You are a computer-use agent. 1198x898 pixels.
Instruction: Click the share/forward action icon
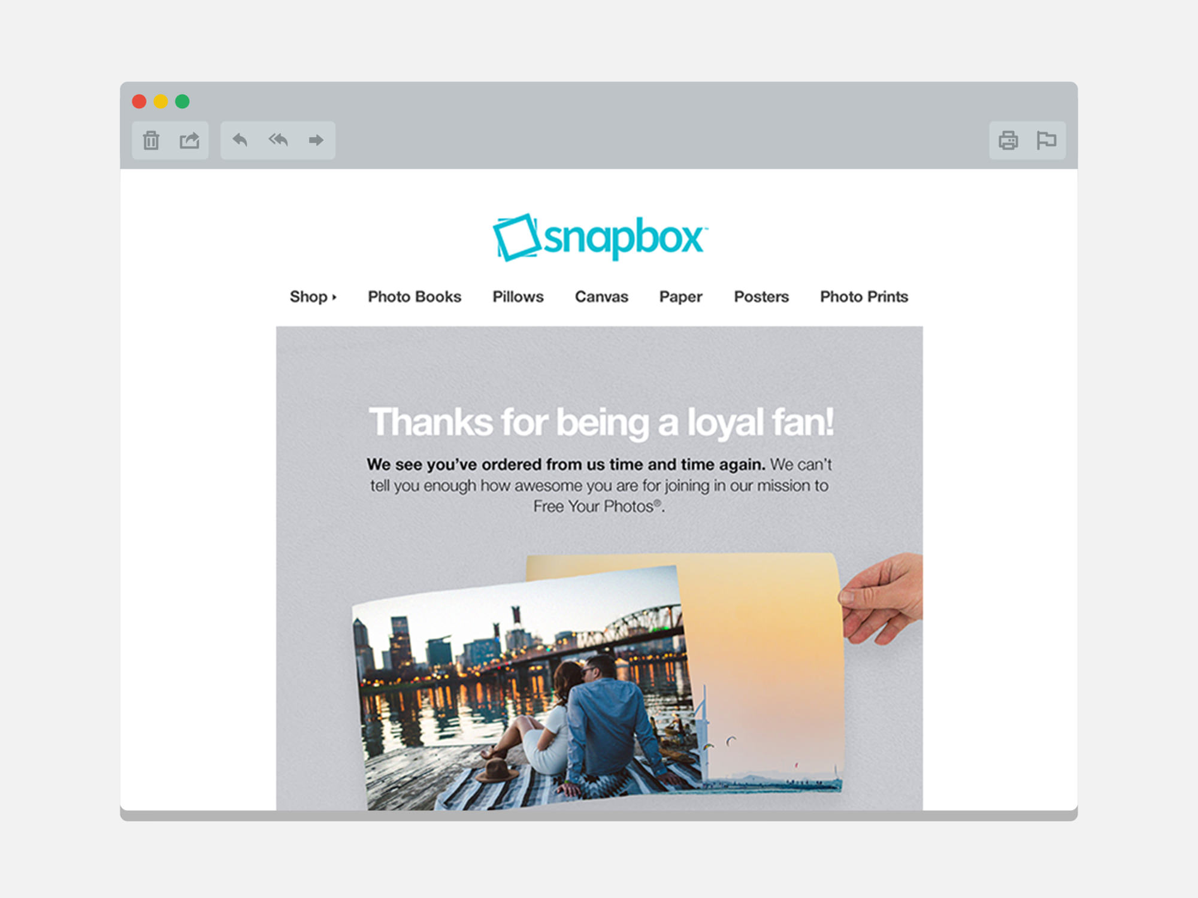coord(190,140)
